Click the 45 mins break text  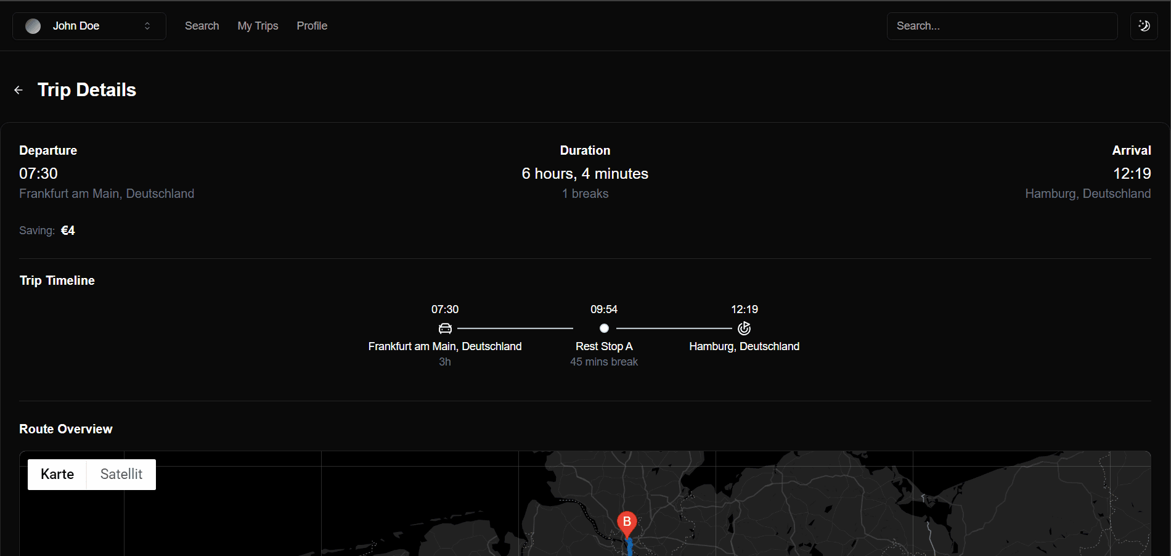(604, 362)
